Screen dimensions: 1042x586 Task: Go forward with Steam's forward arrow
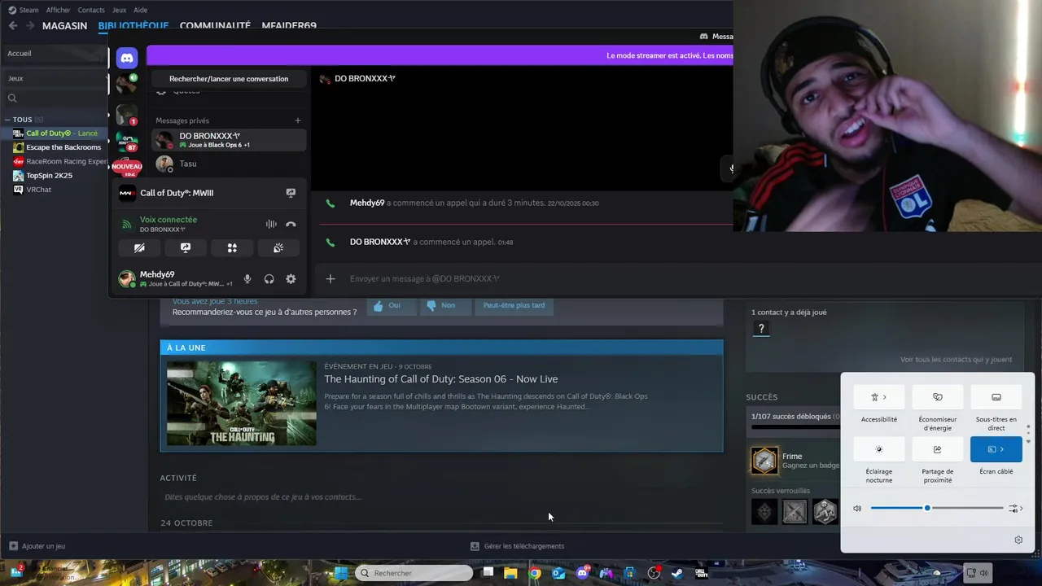pos(30,25)
